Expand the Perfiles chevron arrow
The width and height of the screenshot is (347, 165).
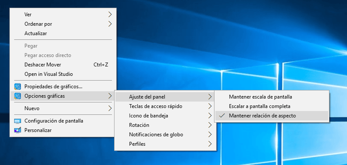pos(210,144)
